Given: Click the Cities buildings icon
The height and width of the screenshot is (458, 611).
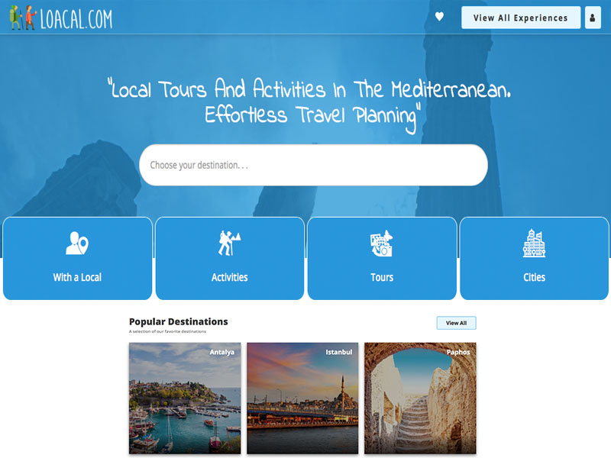Looking at the screenshot, I should tap(534, 243).
